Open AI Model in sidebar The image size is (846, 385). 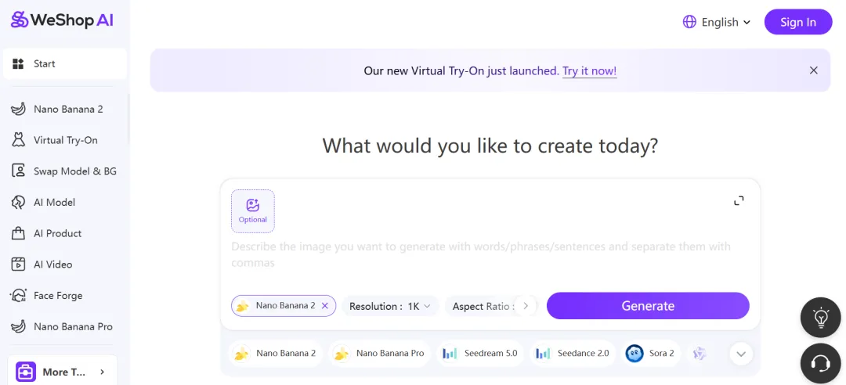(x=65, y=202)
